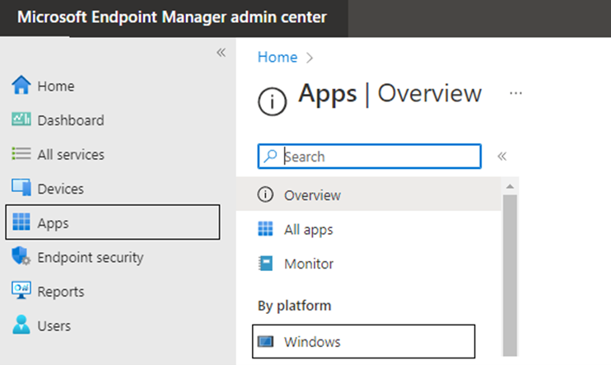The width and height of the screenshot is (611, 365).
Task: Click the Home breadcrumb link
Action: coord(278,57)
